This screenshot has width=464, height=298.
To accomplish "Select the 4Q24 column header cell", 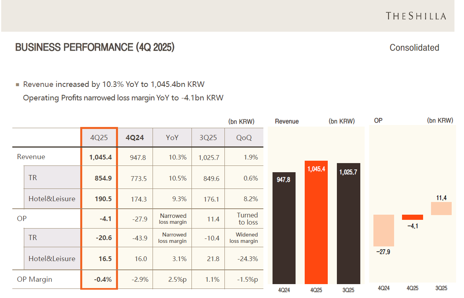I will (x=135, y=138).
